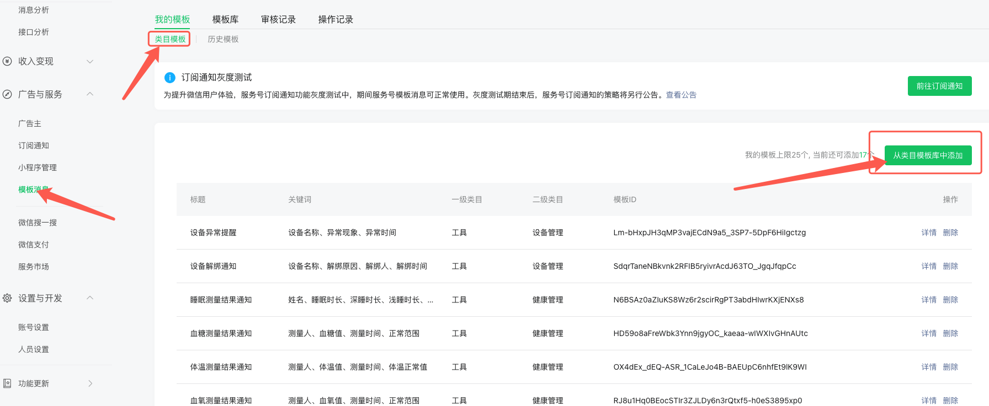Click the 设置与开发 gear icon

point(7,298)
